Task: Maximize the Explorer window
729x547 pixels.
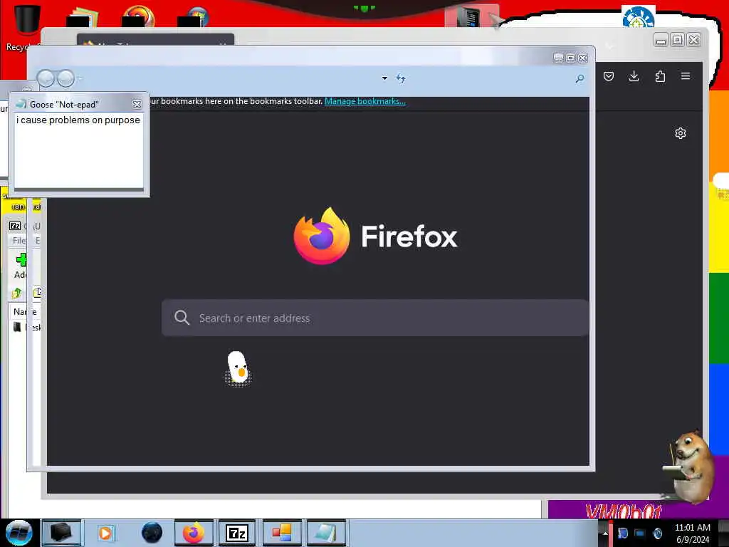Action: point(570,58)
